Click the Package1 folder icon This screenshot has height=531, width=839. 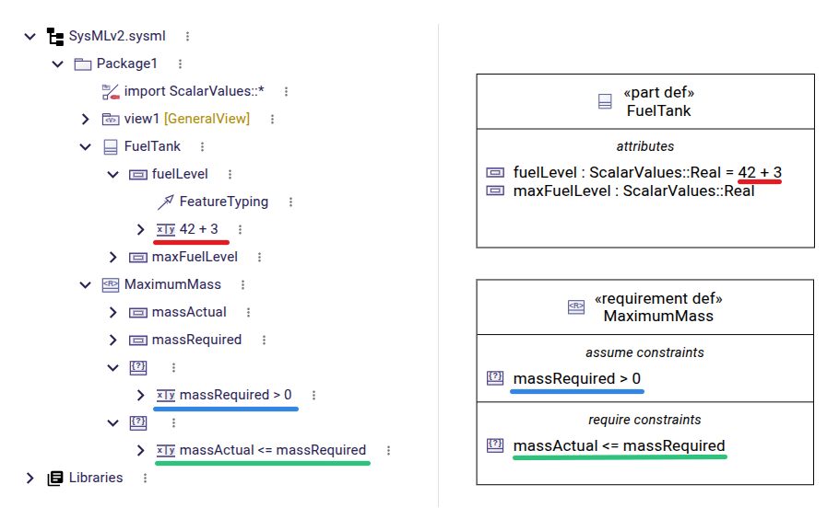(83, 64)
